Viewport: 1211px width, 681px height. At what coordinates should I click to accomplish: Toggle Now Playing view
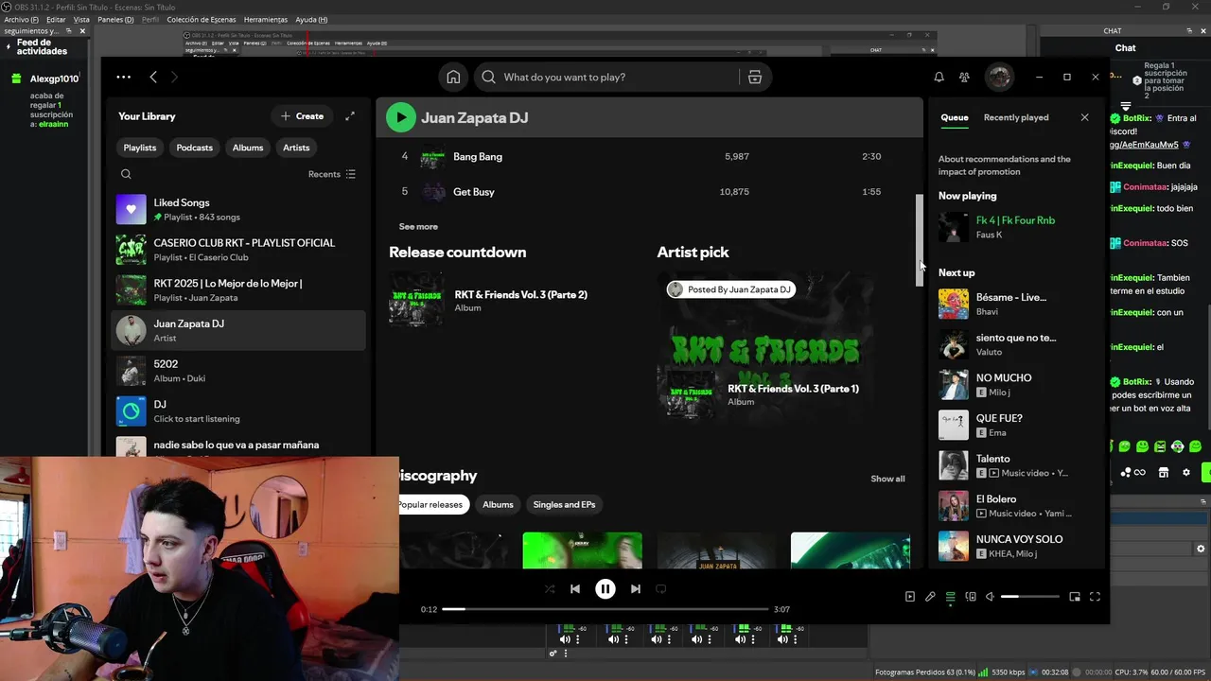[909, 597]
